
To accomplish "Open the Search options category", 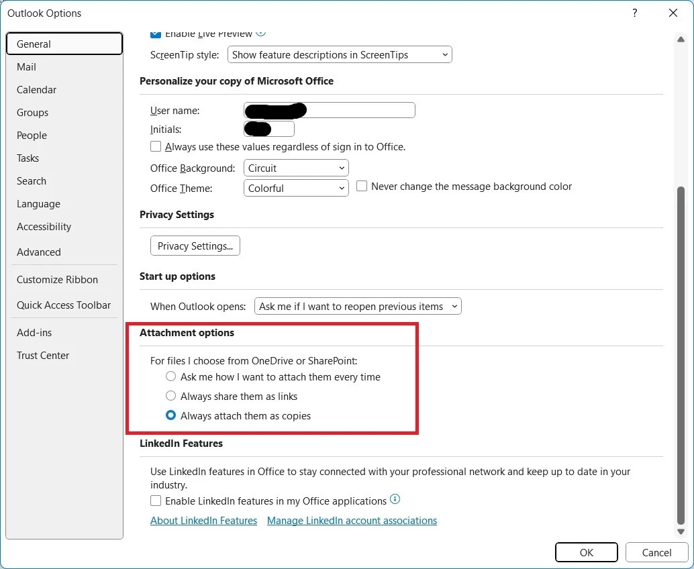I will pyautogui.click(x=64, y=181).
